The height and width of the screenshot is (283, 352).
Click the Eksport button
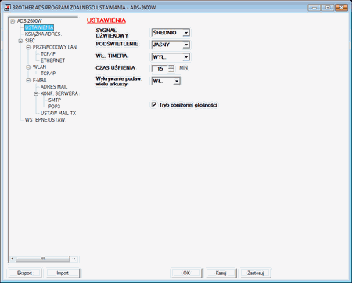[24, 273]
